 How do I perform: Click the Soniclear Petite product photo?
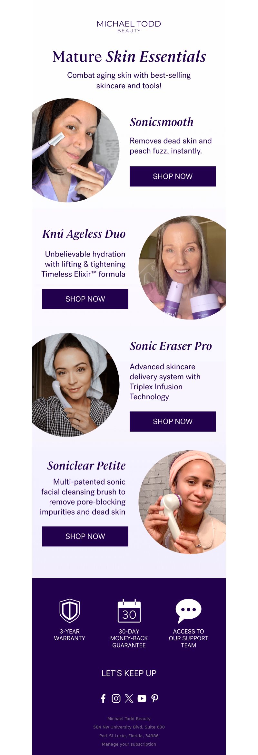[x=182, y=502]
